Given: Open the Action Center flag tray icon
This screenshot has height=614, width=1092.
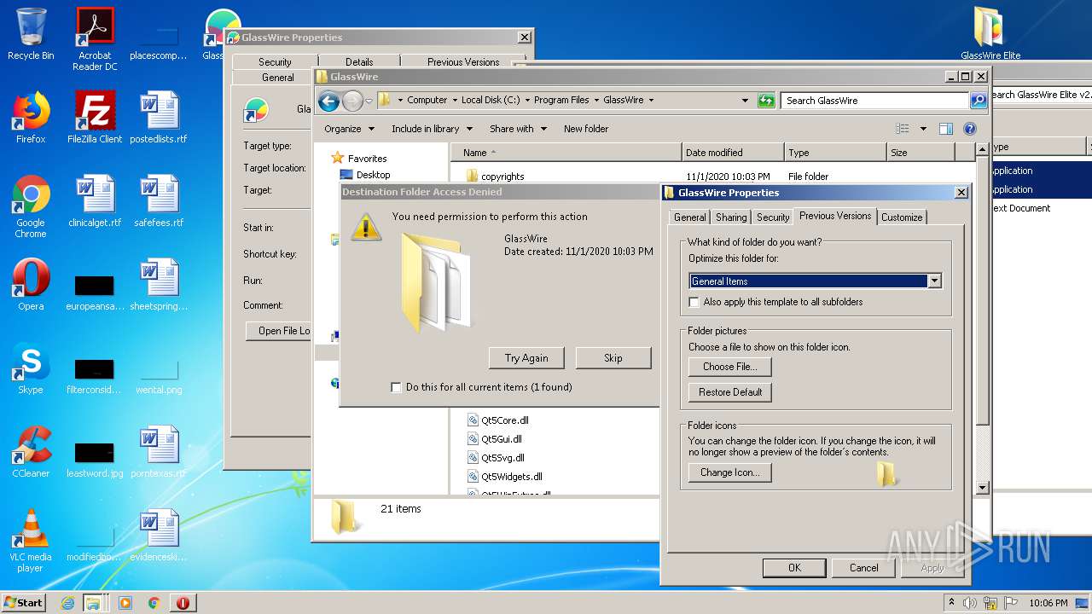Looking at the screenshot, I should (x=1013, y=603).
